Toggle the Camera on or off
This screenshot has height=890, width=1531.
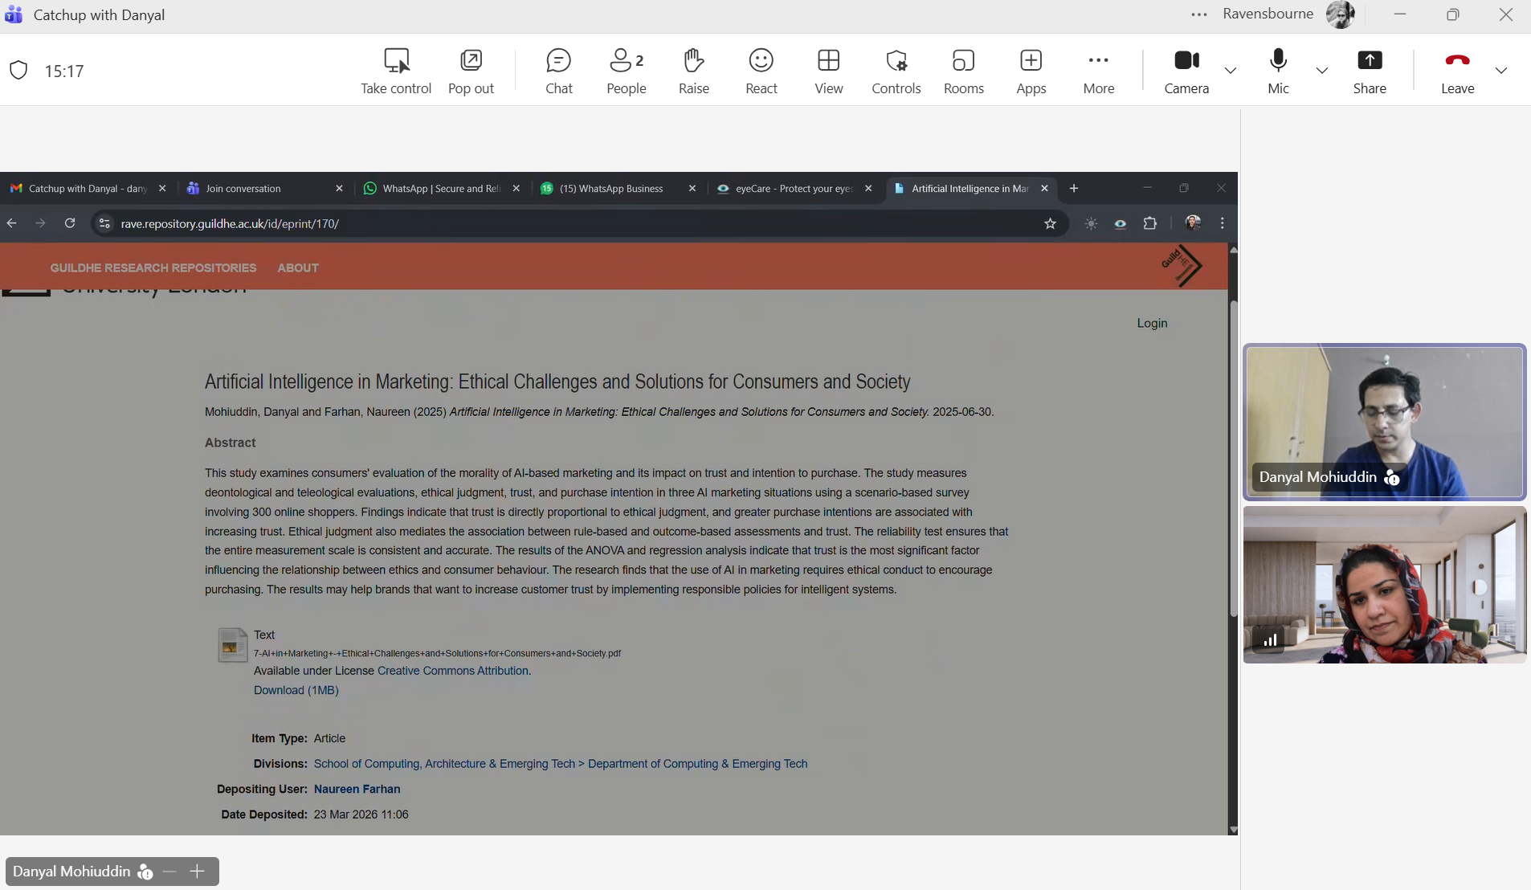tap(1186, 71)
